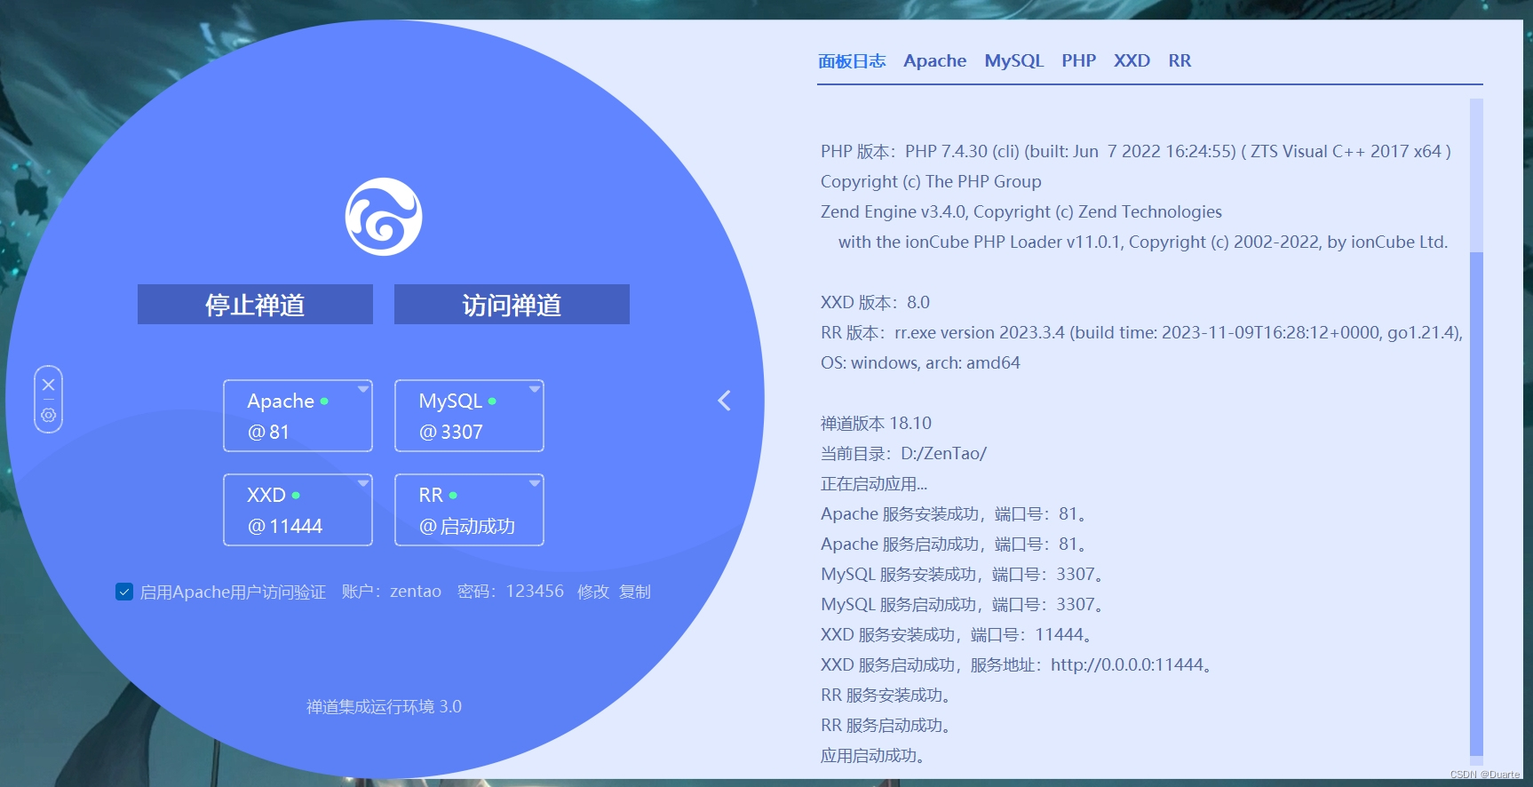Click the XXD green status dot
The width and height of the screenshot is (1533, 787).
pos(296,496)
